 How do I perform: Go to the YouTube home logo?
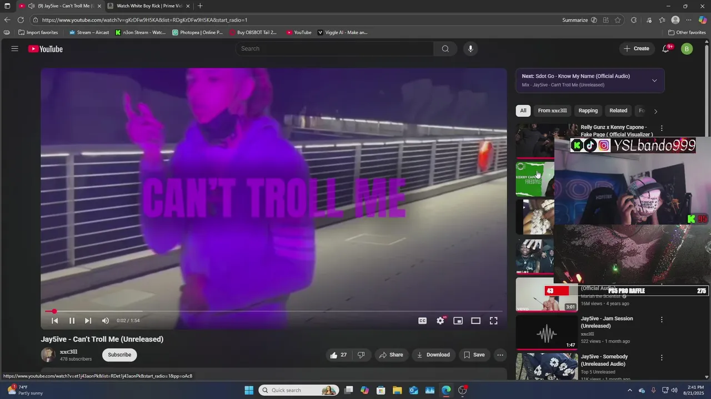[46, 49]
